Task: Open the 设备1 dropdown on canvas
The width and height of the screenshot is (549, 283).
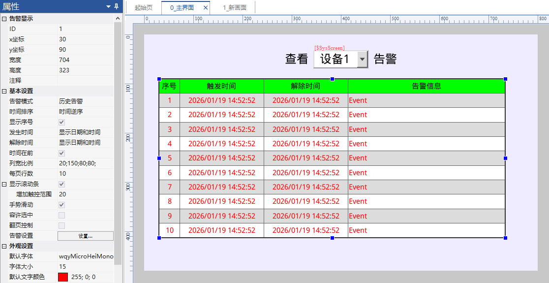Action: click(x=362, y=60)
